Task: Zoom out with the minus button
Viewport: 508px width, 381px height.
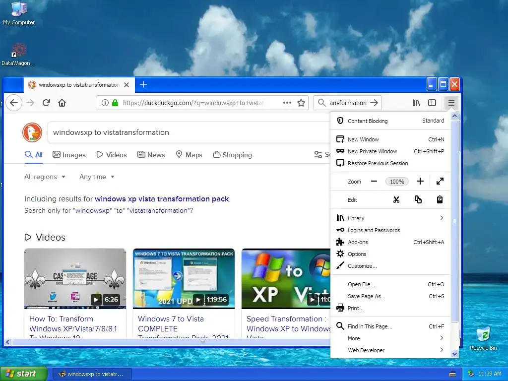Action: 374,182
